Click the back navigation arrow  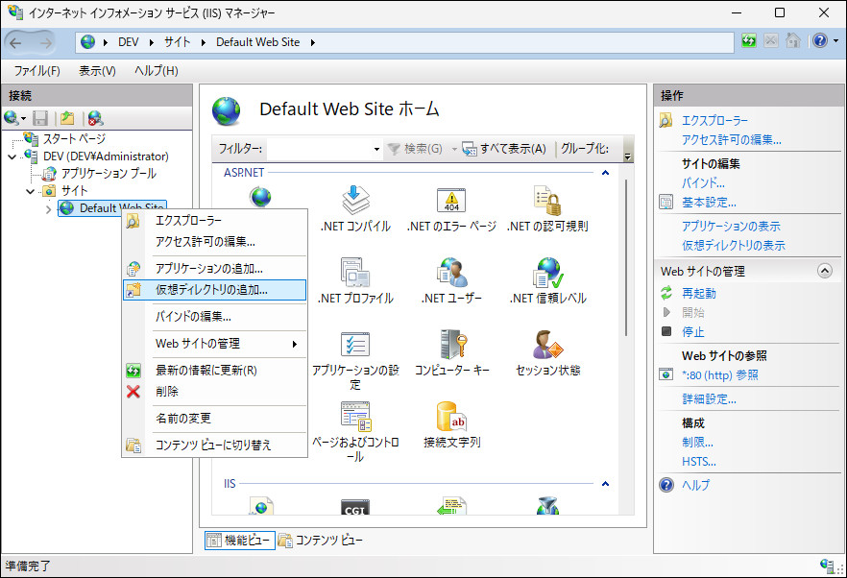[15, 42]
